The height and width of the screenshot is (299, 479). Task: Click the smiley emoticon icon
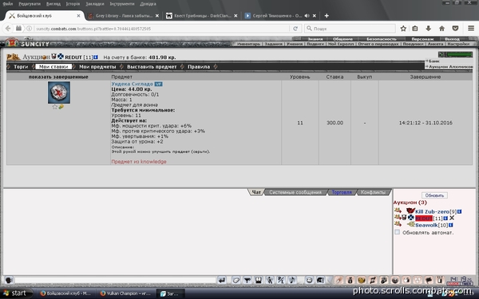coord(309,280)
